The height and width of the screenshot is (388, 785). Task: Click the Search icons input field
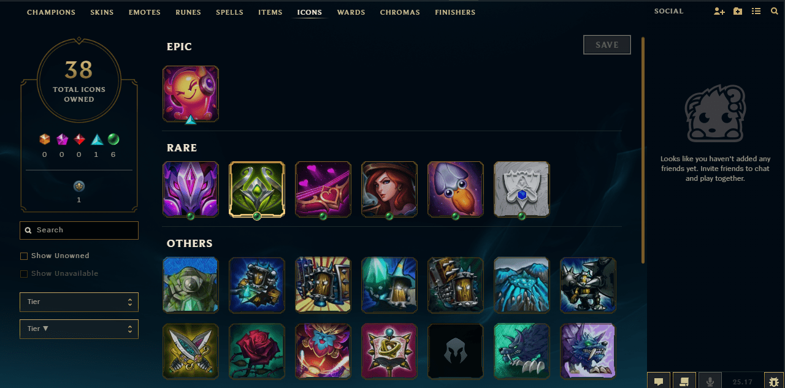pyautogui.click(x=79, y=230)
